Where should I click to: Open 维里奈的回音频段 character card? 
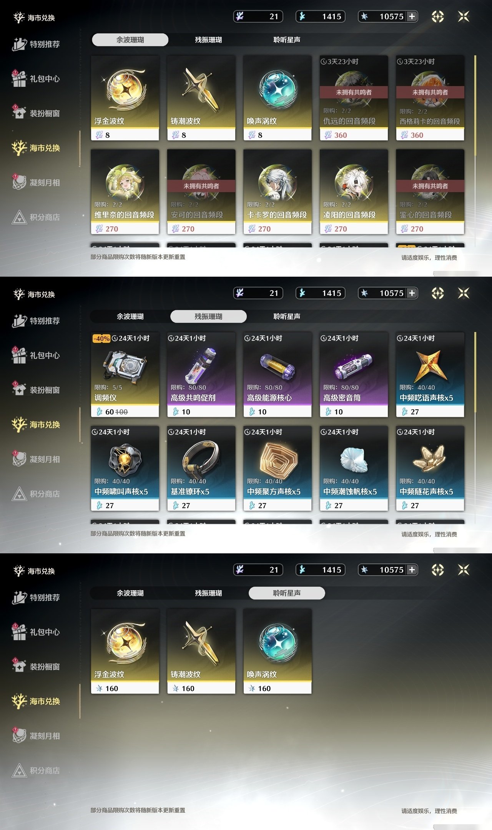click(x=125, y=192)
